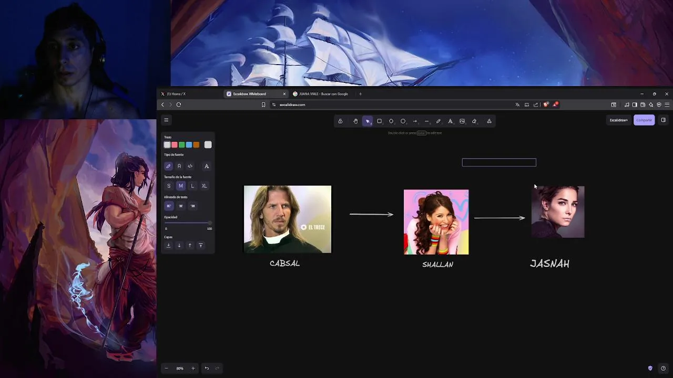Image resolution: width=673 pixels, height=378 pixels.
Task: Open the browser main menu
Action: click(667, 104)
